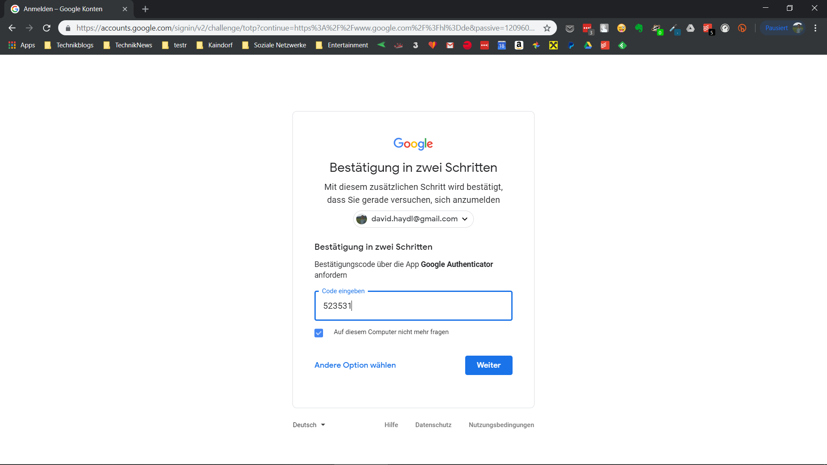Open the testr bookmark folder
Screen dimensions: 827x465
[174, 45]
